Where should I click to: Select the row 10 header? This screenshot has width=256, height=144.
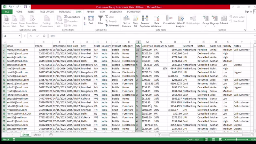tap(4, 80)
